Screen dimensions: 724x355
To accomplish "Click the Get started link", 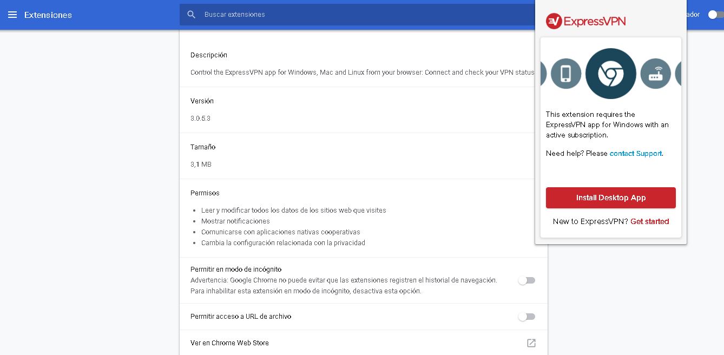I will click(x=650, y=221).
